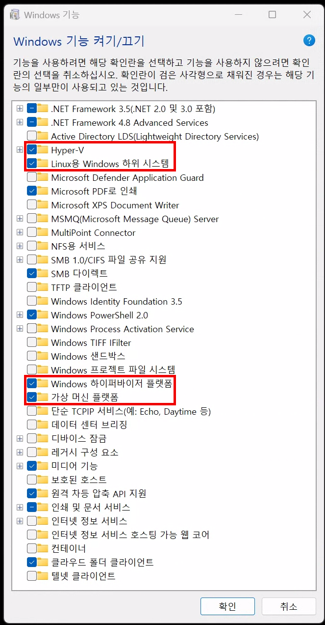The height and width of the screenshot is (625, 325).
Task: Enable Windows 샌드박스 checkbox
Action: tap(31, 356)
